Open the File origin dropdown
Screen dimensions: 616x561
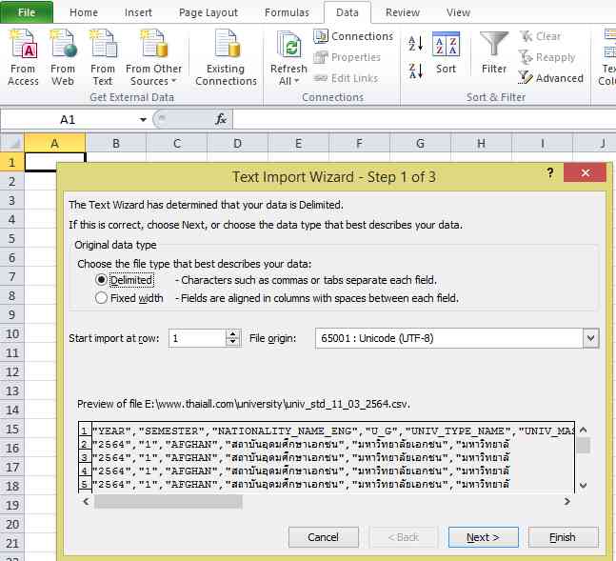click(x=590, y=338)
